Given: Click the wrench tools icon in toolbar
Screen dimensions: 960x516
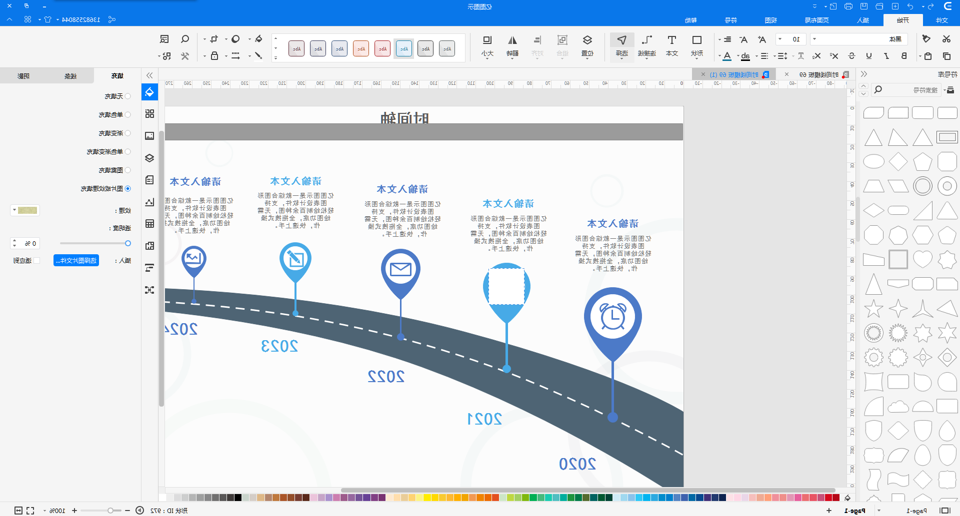Looking at the screenshot, I should point(184,56).
